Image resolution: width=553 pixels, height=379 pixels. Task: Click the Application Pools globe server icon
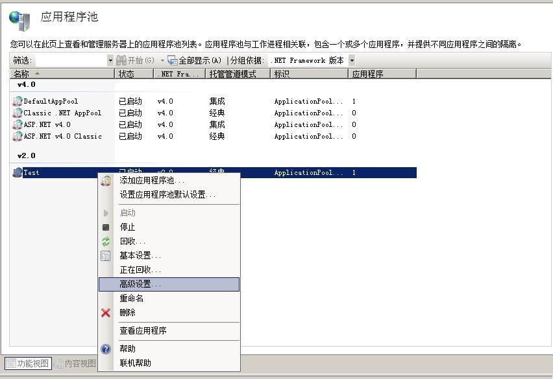click(x=19, y=21)
